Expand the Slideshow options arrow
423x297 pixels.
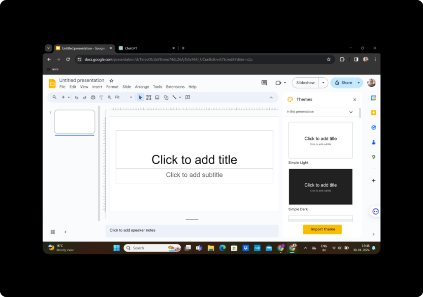click(x=323, y=83)
